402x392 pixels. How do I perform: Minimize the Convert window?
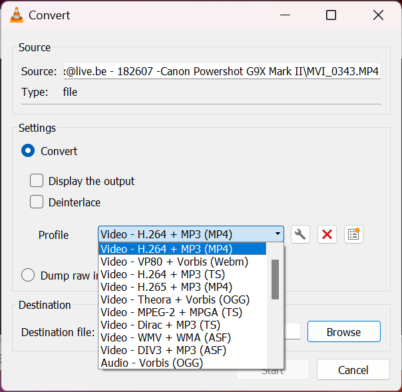tap(285, 15)
